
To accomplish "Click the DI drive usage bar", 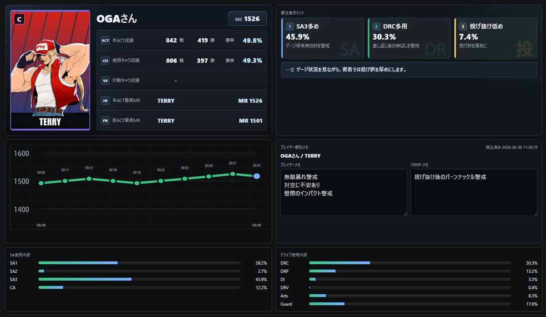I will (x=410, y=279).
